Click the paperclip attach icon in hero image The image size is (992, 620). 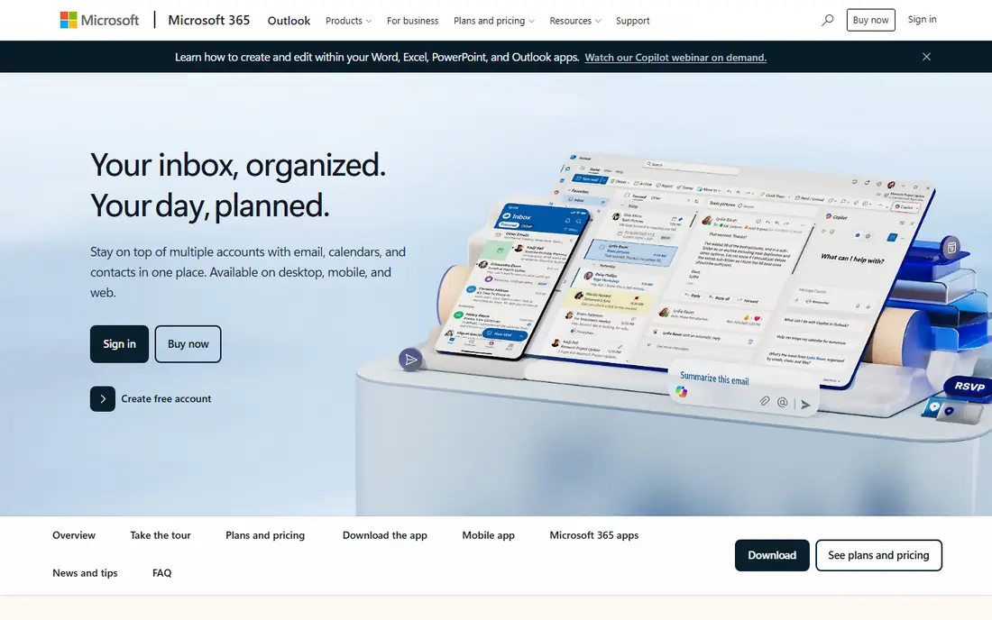[x=764, y=401]
